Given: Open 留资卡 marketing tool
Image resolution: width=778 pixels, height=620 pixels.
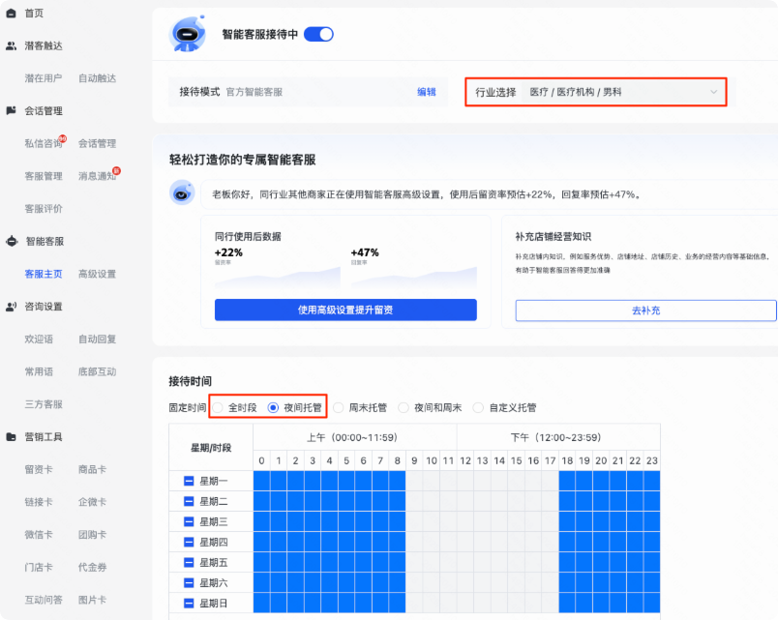Looking at the screenshot, I should click(x=39, y=469).
